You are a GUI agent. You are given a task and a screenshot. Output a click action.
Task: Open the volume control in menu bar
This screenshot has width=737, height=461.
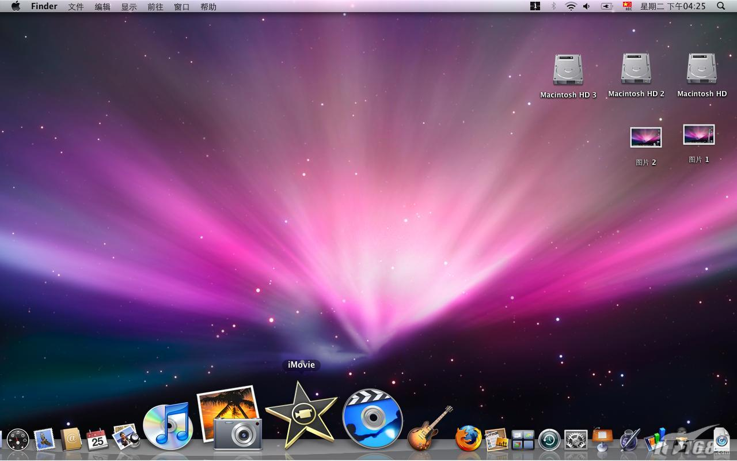click(587, 6)
